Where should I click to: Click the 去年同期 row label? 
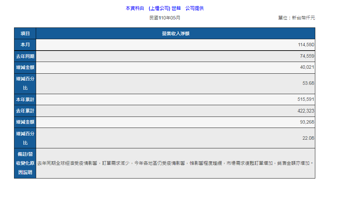click(25, 56)
